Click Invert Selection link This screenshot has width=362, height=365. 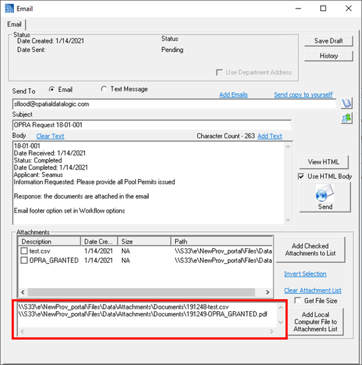tap(305, 274)
